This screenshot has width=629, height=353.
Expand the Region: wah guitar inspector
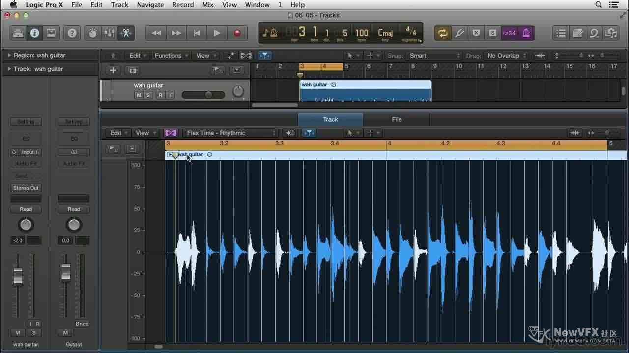9,55
